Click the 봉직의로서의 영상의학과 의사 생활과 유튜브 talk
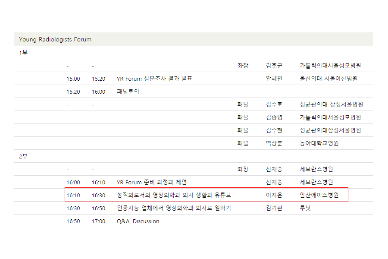Viewport: 388px width, 259px height. coord(174,195)
